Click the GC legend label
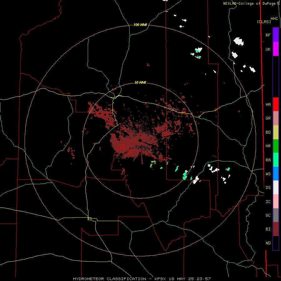Screen dimensions: 281x281 point(268,215)
